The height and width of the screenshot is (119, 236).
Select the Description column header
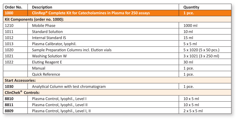(x=42, y=7)
